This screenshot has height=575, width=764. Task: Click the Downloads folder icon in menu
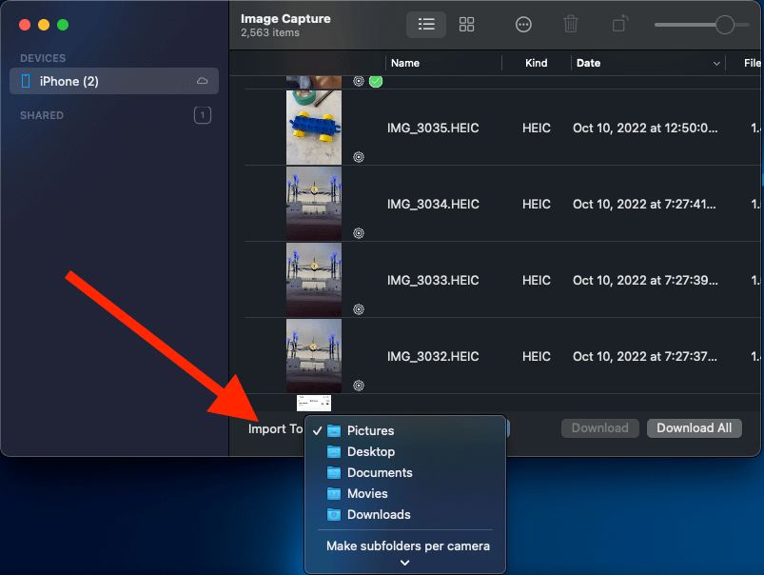point(334,514)
